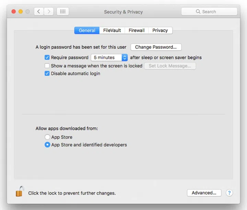Click 'A login password has been set' text

81,47
